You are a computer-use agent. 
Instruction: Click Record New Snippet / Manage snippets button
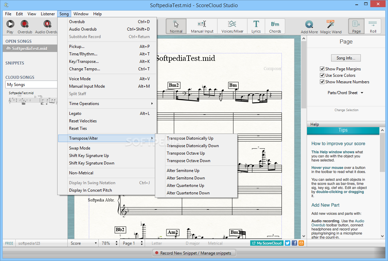pos(194,253)
